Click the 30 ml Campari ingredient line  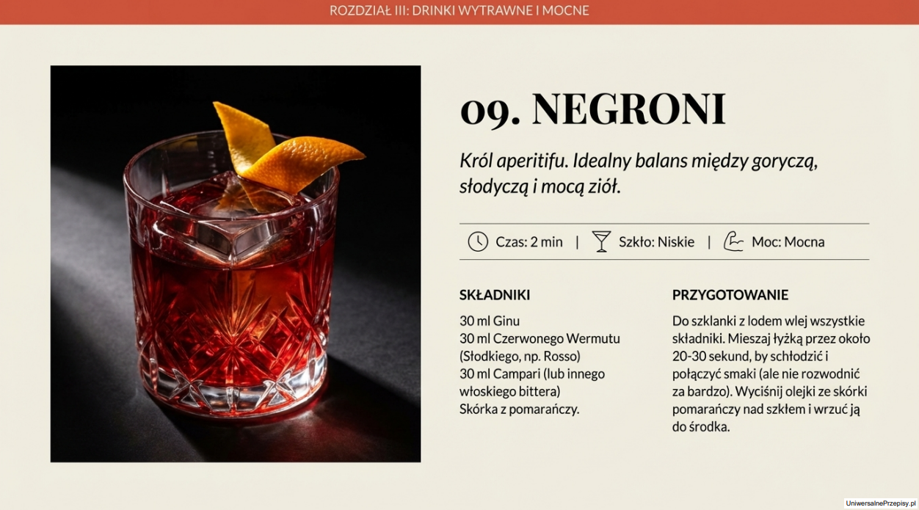[532, 382]
